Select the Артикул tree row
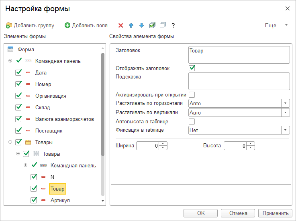This screenshot has height=221, width=296. pyautogui.click(x=60, y=200)
